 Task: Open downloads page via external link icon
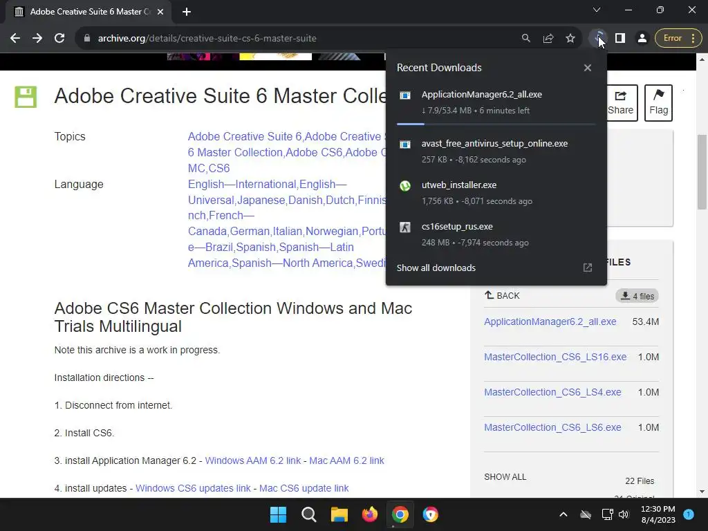tap(588, 268)
